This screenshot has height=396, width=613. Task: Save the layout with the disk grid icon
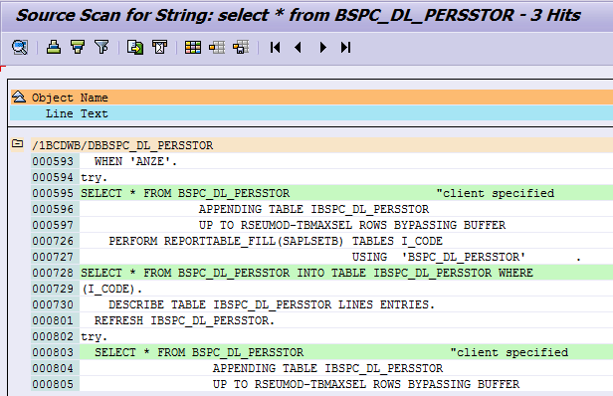click(241, 48)
